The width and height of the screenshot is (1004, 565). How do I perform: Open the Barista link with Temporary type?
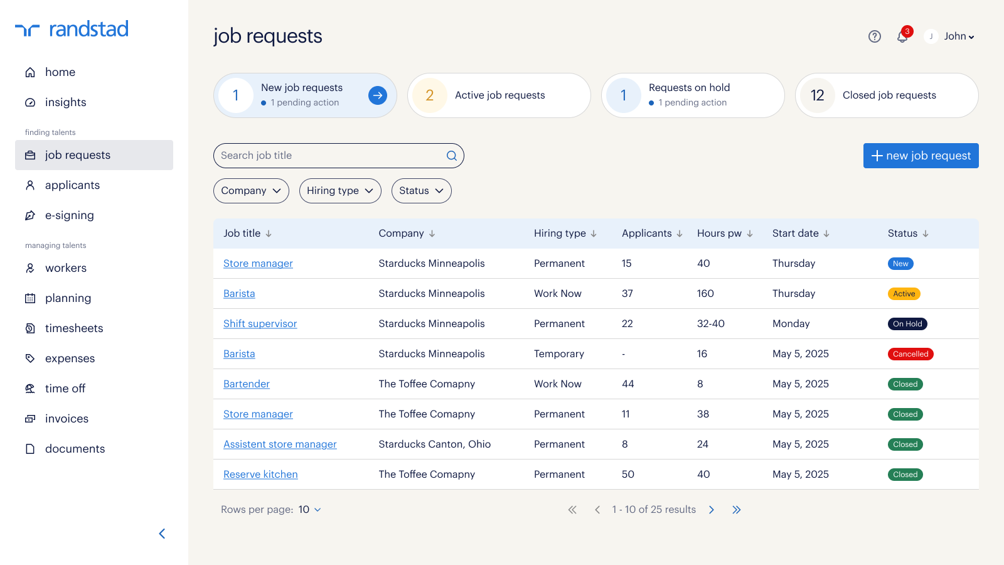tap(239, 354)
